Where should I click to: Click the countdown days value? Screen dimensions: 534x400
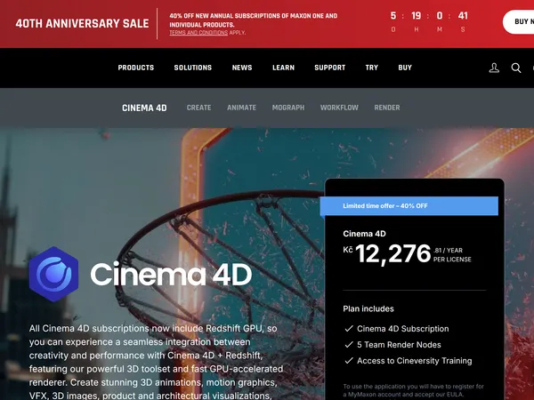pos(393,16)
